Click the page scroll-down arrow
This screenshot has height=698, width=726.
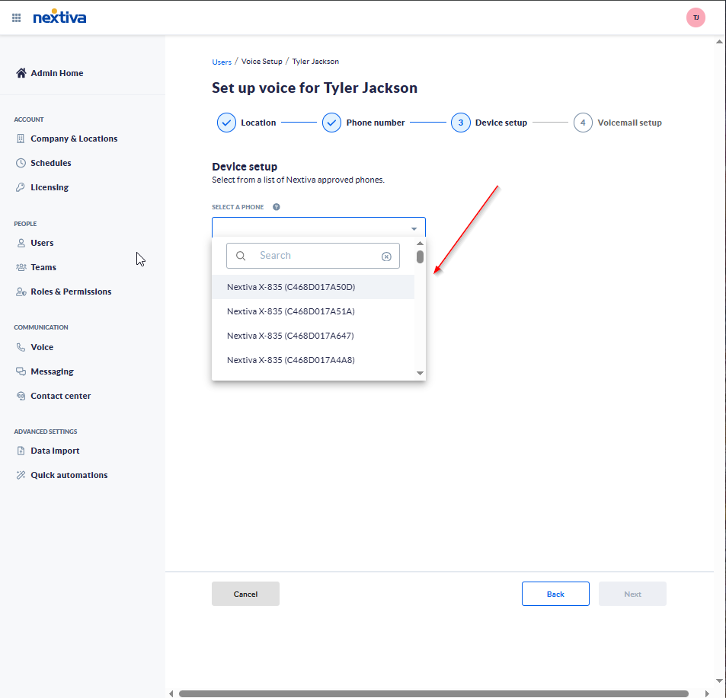pos(719,681)
